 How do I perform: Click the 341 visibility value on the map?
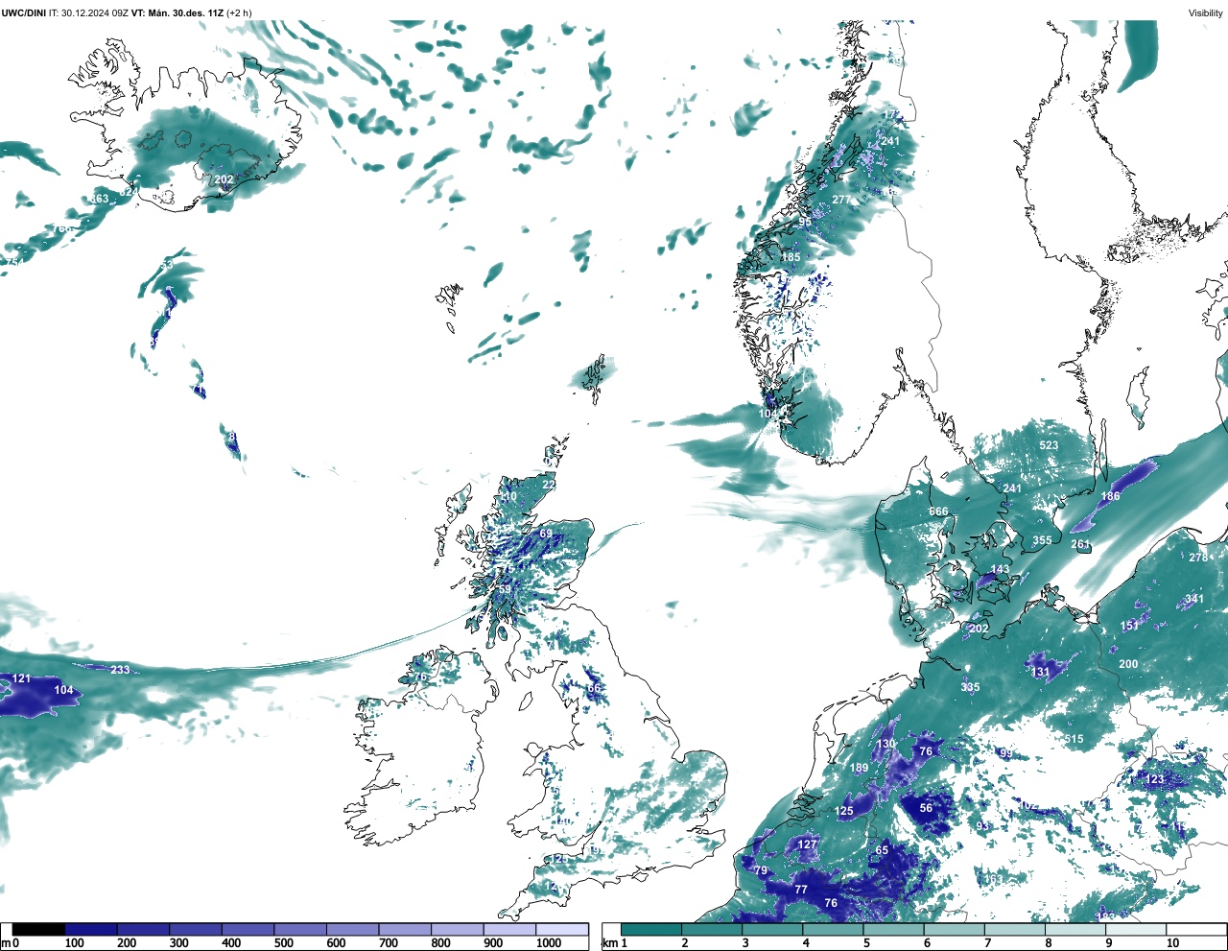click(x=1193, y=599)
